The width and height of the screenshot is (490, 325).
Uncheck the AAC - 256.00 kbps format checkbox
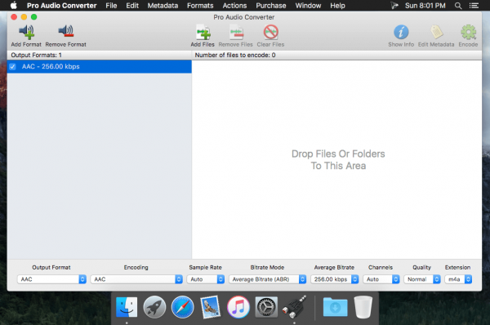coord(12,67)
